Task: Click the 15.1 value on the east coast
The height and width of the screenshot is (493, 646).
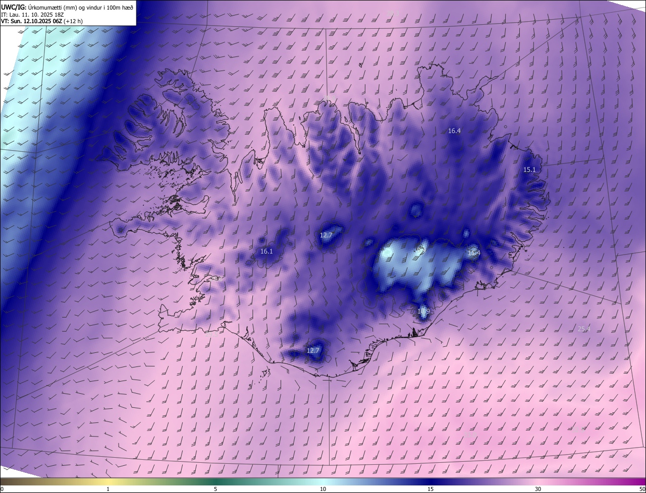Action: point(529,170)
